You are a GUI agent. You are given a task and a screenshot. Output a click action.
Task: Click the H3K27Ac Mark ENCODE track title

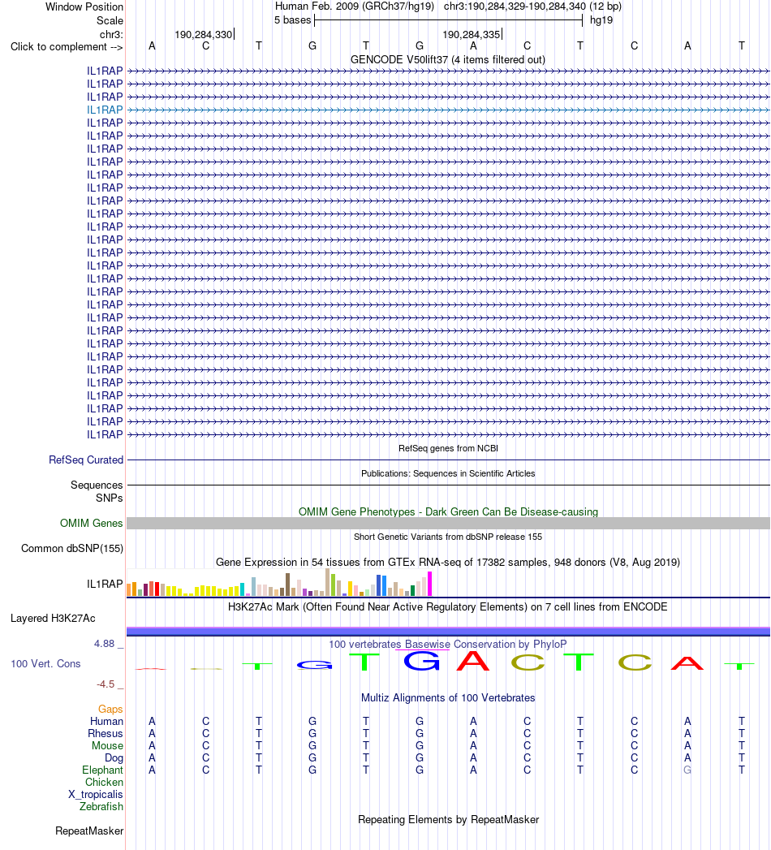pyautogui.click(x=447, y=606)
